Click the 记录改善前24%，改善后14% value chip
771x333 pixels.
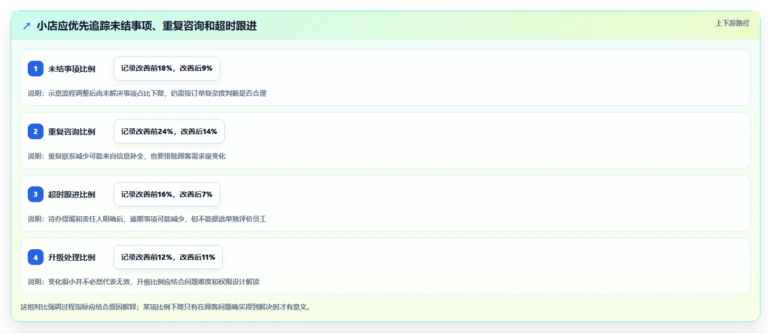pos(169,131)
